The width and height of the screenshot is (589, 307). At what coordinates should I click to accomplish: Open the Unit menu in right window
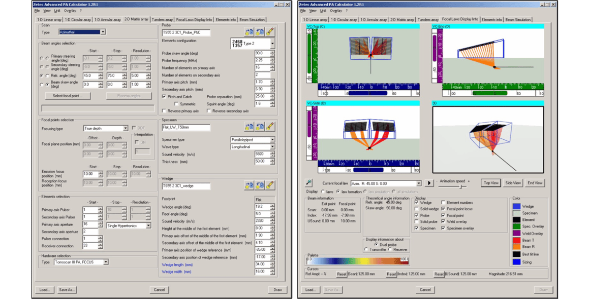click(323, 11)
